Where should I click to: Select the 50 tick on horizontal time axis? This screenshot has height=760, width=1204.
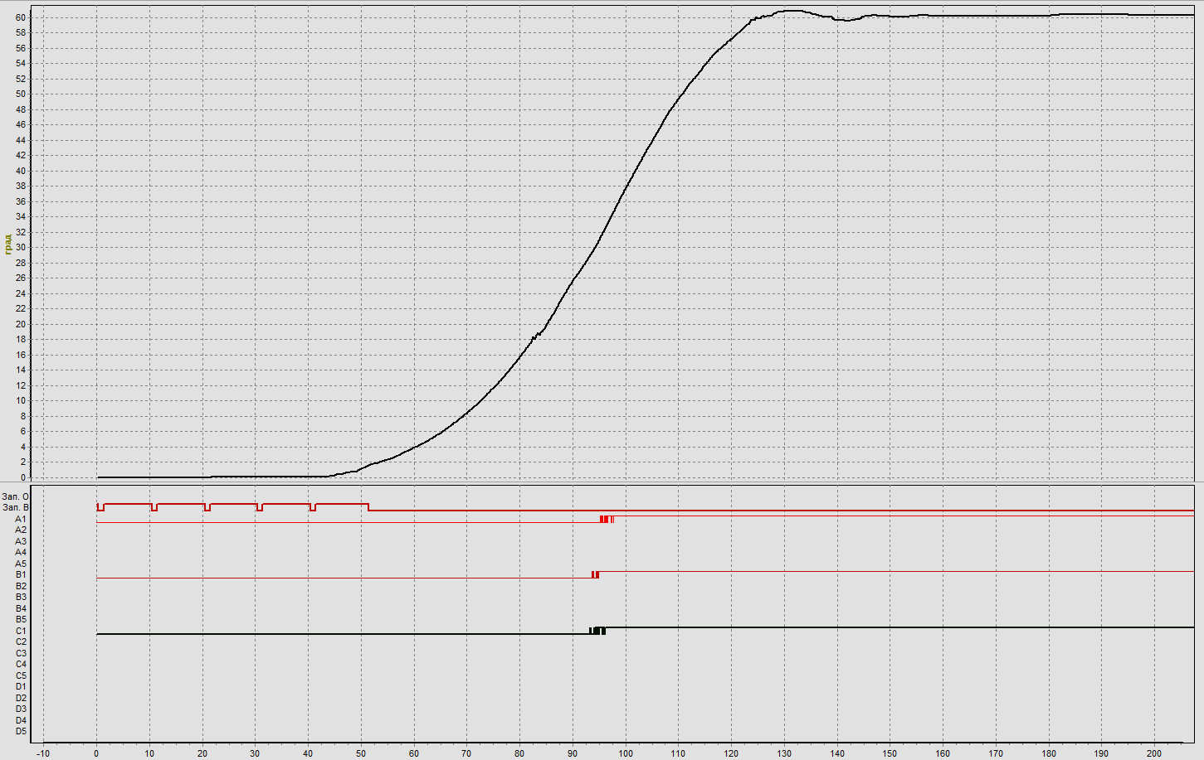(x=361, y=753)
